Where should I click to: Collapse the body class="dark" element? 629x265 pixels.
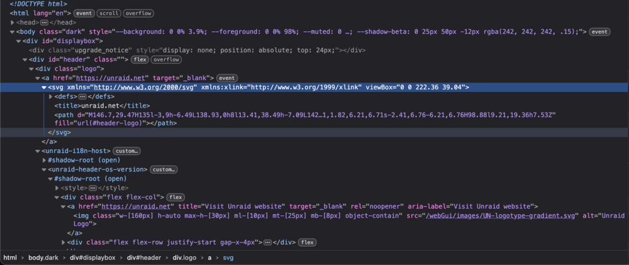12,31
